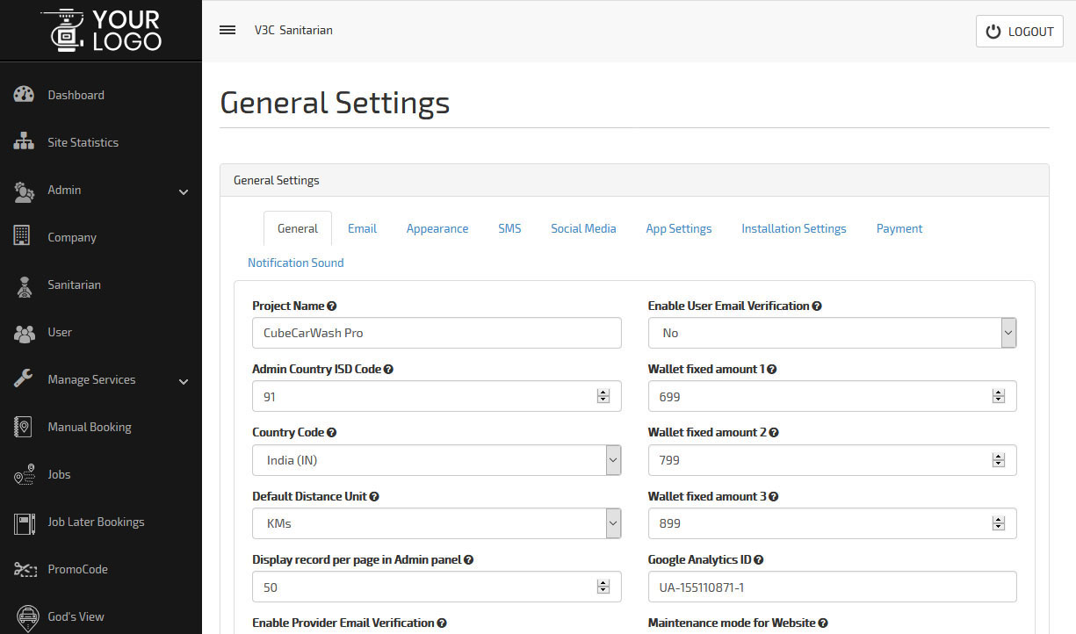Screen dimensions: 1076x634
Task: Click the Google Analytics ID input field
Action: [x=833, y=587]
